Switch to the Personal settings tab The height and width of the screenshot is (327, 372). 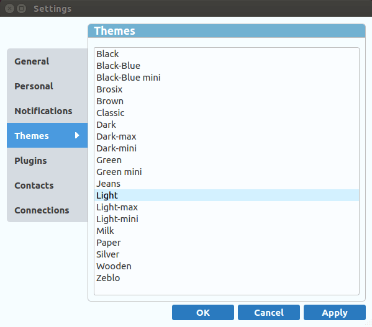click(47, 86)
